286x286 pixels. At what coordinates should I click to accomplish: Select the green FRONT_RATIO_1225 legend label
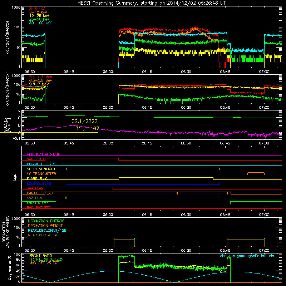click(x=46, y=259)
